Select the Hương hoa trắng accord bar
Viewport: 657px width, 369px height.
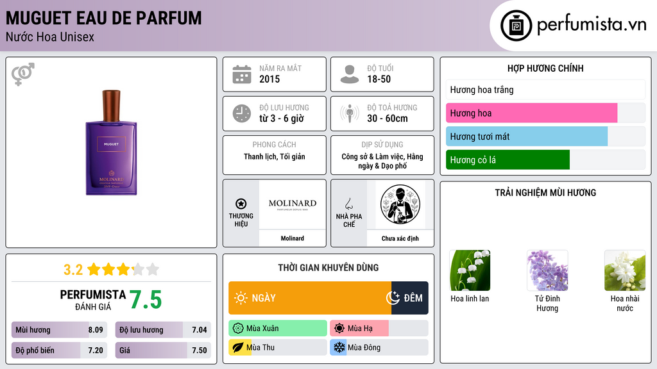coord(545,90)
